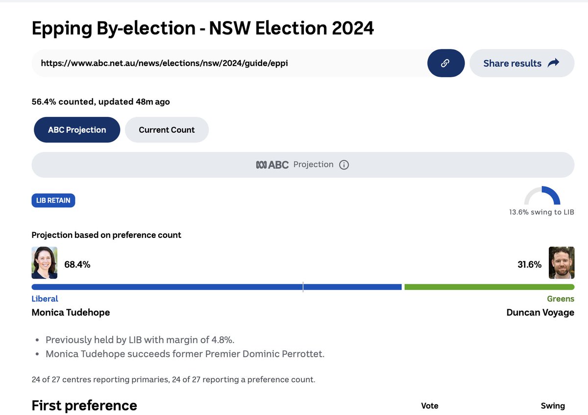The height and width of the screenshot is (415, 588).
Task: Click Duncan Voyage's photo
Action: coord(562,263)
